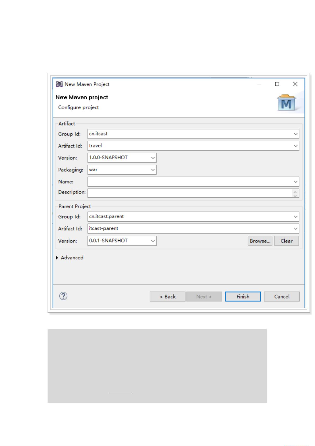Click the Clear button

point(286,241)
